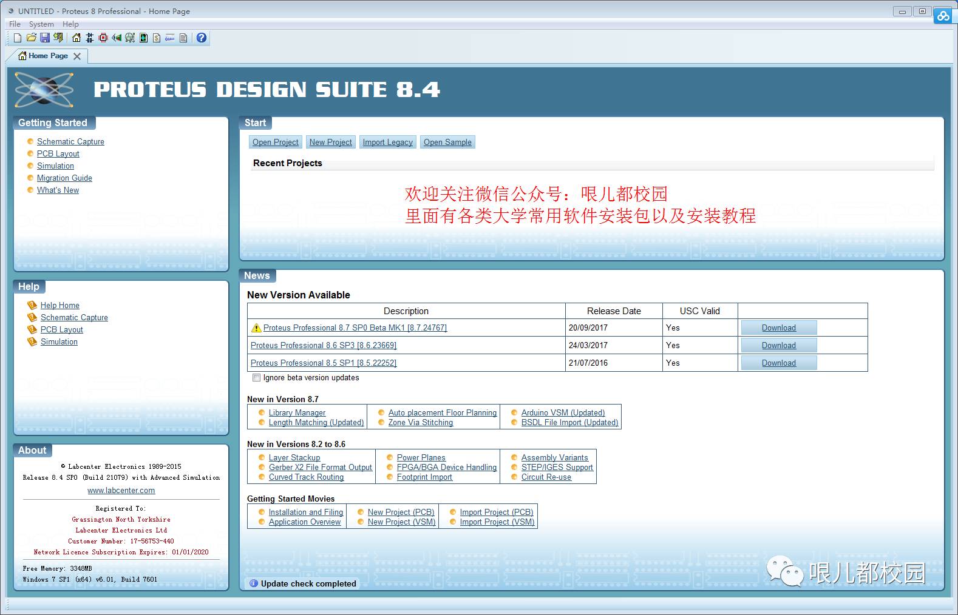Open the Curved Track Routing link

tap(306, 477)
